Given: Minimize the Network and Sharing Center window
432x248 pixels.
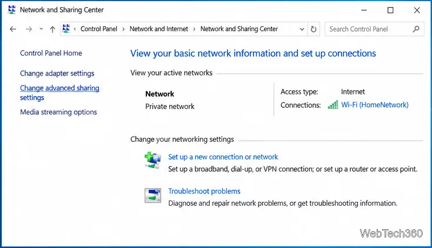Looking at the screenshot, I should coord(364,10).
